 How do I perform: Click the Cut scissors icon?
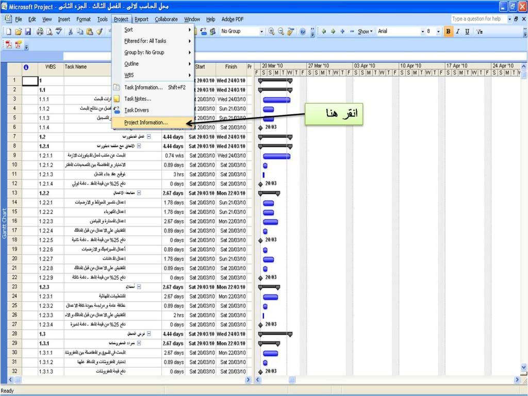coord(70,31)
